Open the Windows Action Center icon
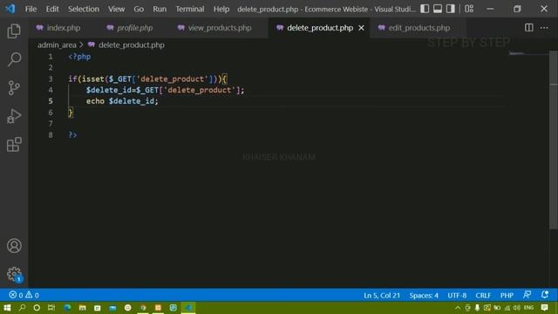This screenshot has height=314, width=558. click(544, 308)
